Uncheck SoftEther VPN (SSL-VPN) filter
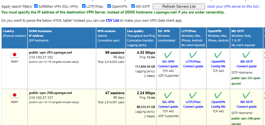The width and height of the screenshot is (265, 125). click(x=36, y=6)
